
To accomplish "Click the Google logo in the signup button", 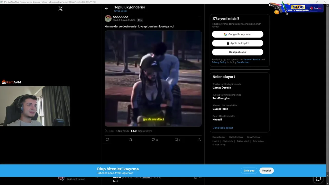I will (x=225, y=34).
